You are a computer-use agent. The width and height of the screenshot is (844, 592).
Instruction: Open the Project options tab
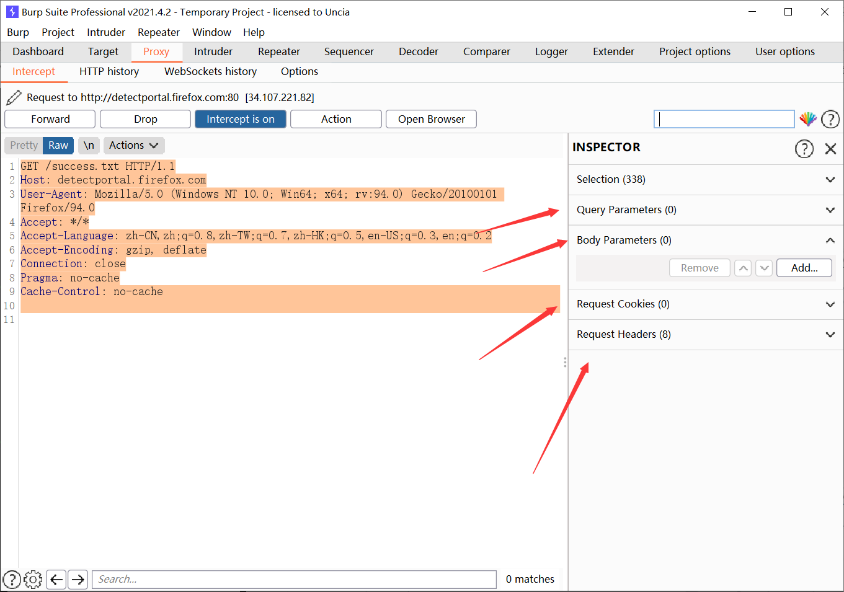click(x=695, y=51)
